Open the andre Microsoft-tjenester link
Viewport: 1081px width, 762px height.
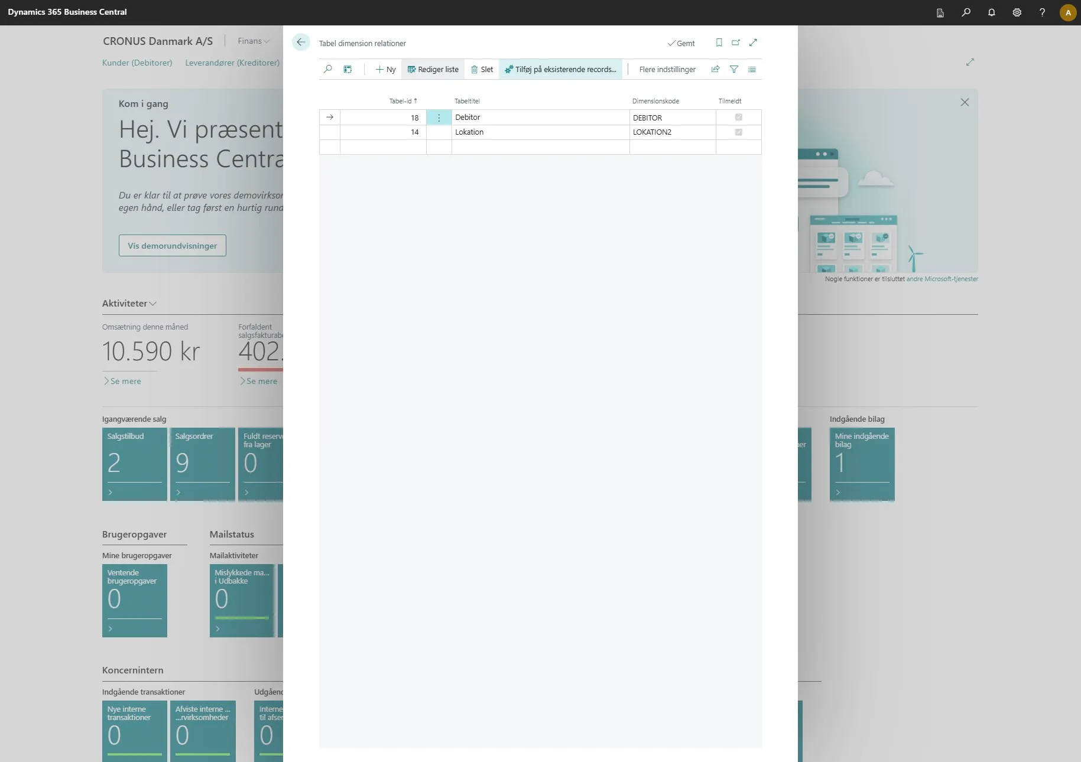[x=942, y=279]
